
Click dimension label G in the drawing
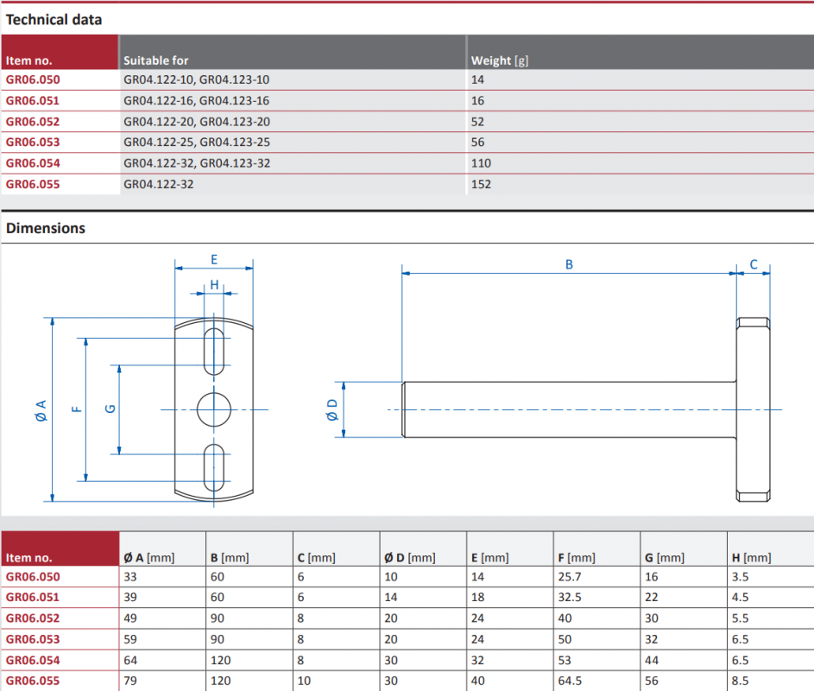[x=110, y=409]
